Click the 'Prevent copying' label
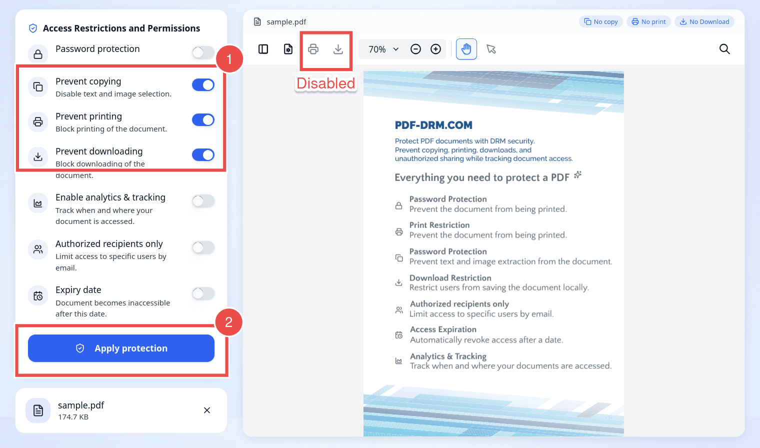Image resolution: width=760 pixels, height=448 pixels. click(x=88, y=81)
